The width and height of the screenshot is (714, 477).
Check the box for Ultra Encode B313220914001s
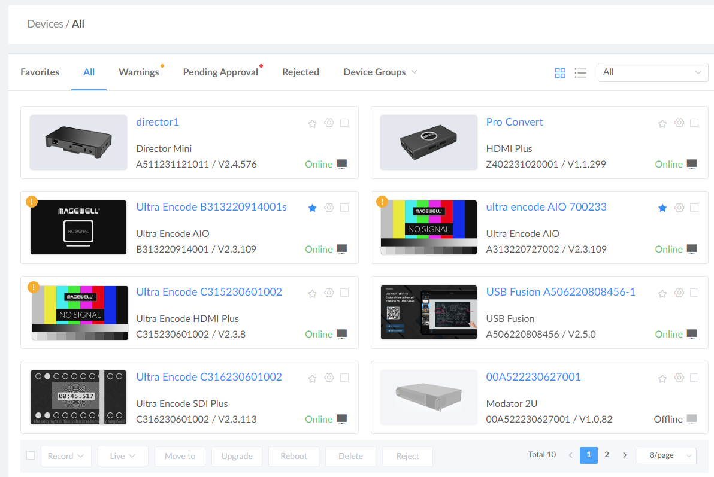[x=344, y=208]
